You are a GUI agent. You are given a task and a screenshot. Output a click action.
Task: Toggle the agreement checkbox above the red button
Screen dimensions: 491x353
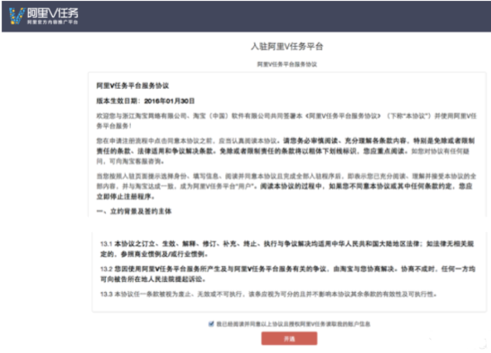[x=211, y=324]
